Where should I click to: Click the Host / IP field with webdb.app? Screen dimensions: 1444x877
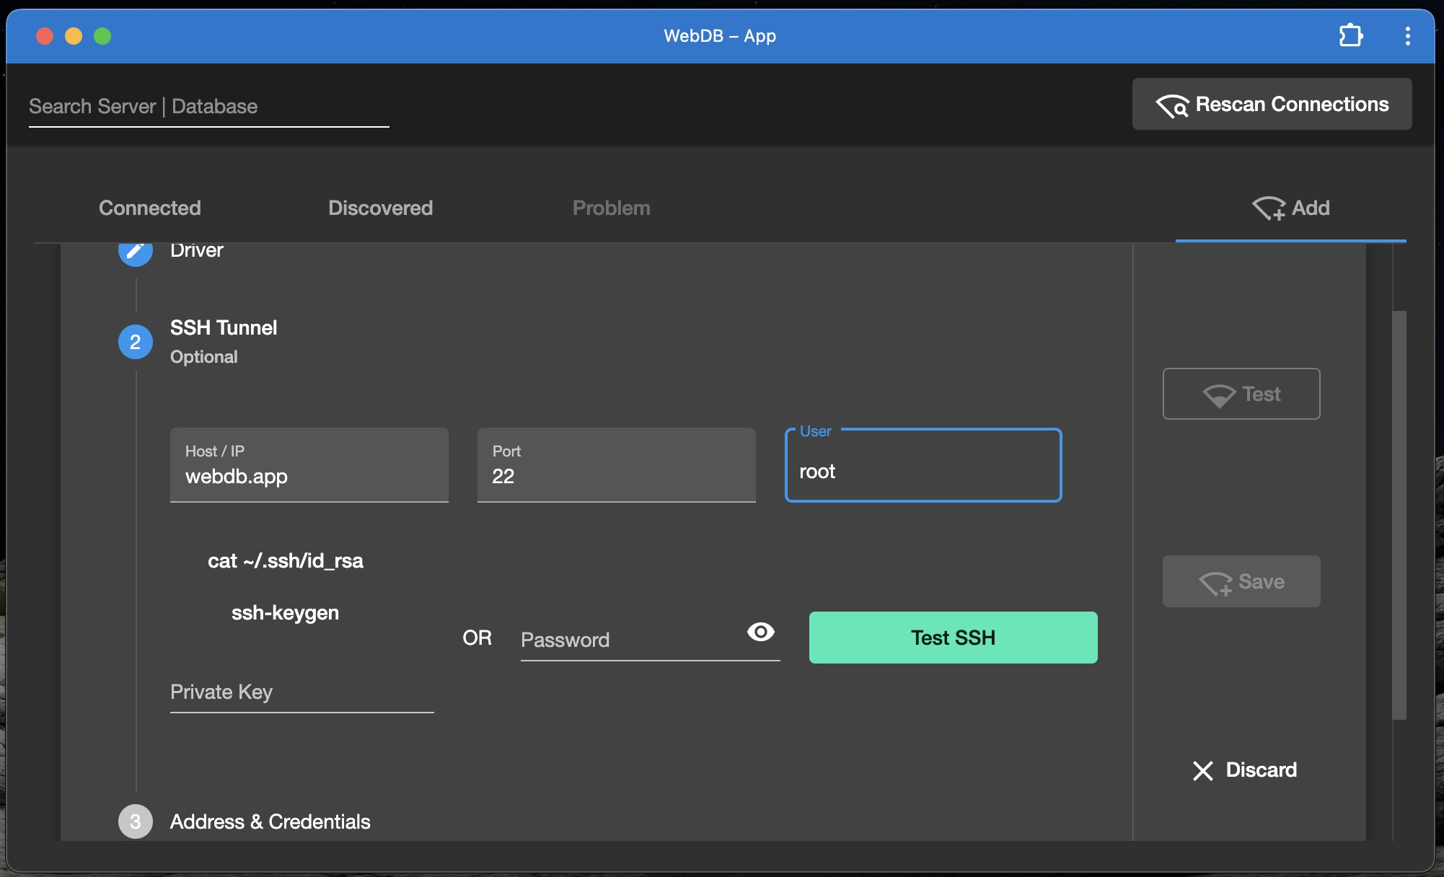point(309,464)
